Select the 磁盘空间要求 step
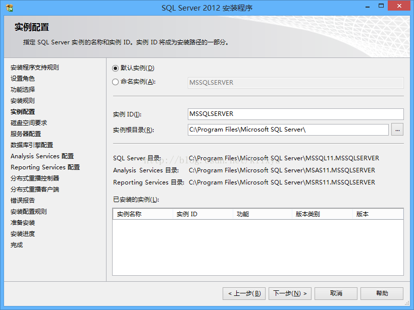This screenshot has height=310, width=414. 29,123
